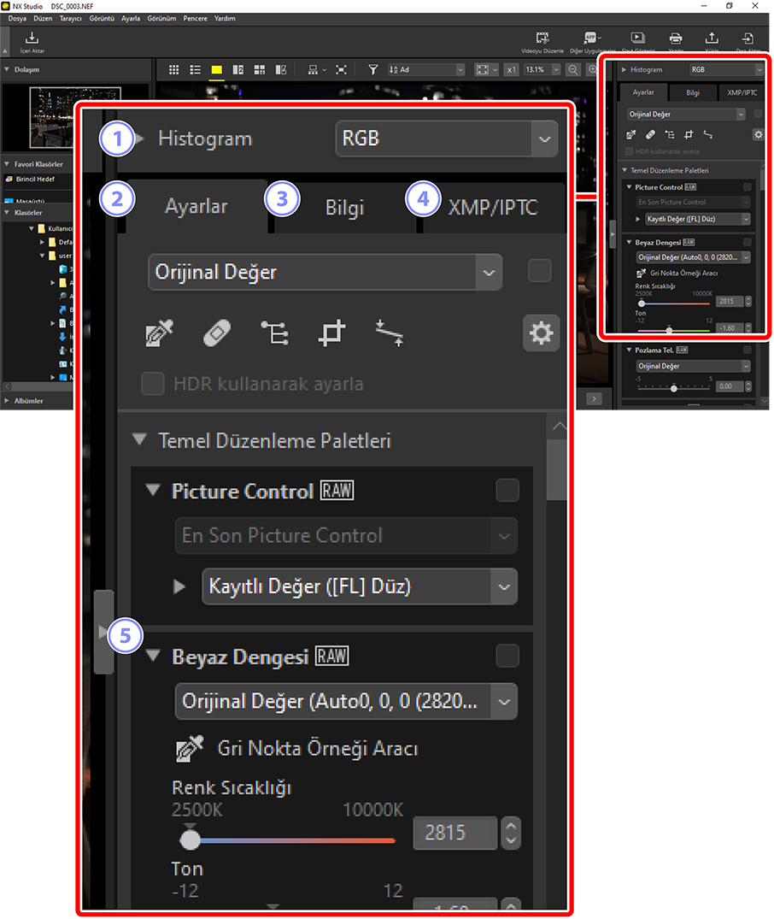The image size is (774, 919).
Task: Switch to thumbnail grid view
Action: [173, 70]
